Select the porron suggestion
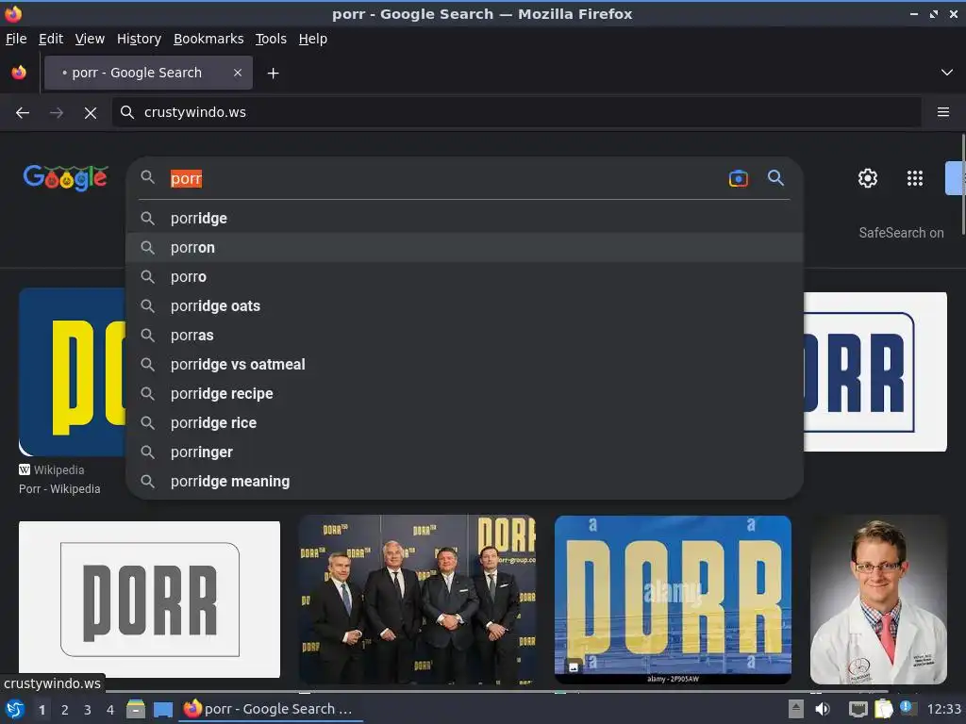The width and height of the screenshot is (966, 724). coord(464,248)
